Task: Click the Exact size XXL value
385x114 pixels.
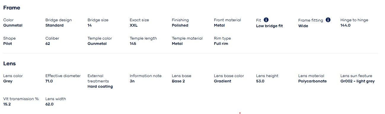Action: 134,25
